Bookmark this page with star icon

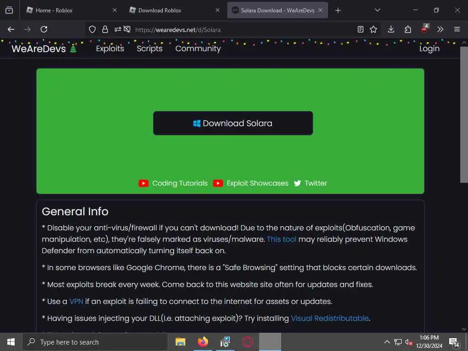pyautogui.click(x=373, y=29)
